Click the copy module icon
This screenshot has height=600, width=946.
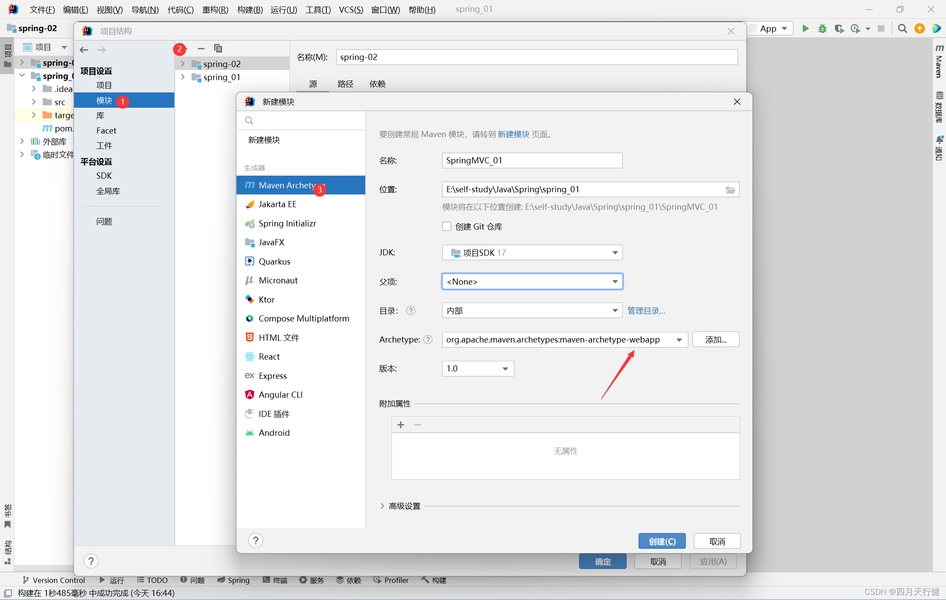pyautogui.click(x=218, y=48)
